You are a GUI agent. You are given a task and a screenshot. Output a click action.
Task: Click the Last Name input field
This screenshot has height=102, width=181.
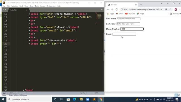click(128, 24)
